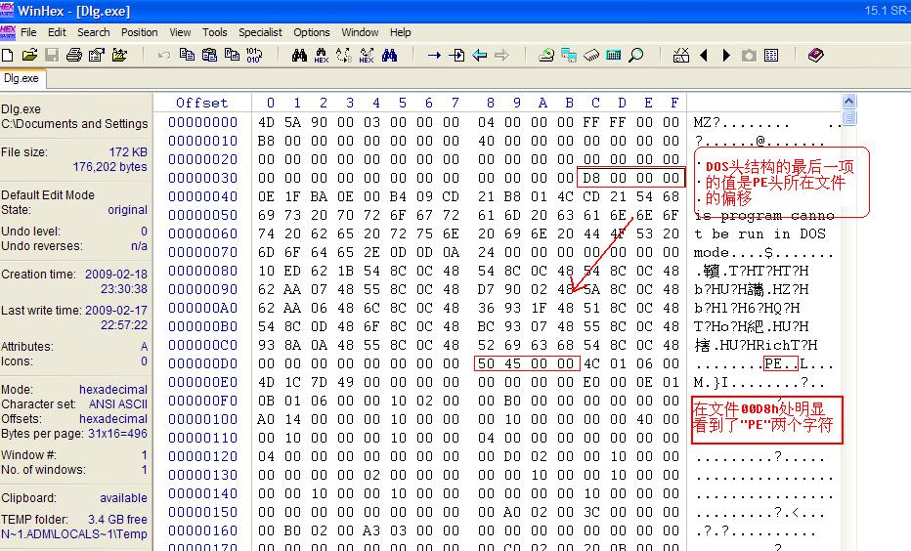Open Help via the purple book icon
Image resolution: width=911 pixels, height=551 pixels.
816,55
